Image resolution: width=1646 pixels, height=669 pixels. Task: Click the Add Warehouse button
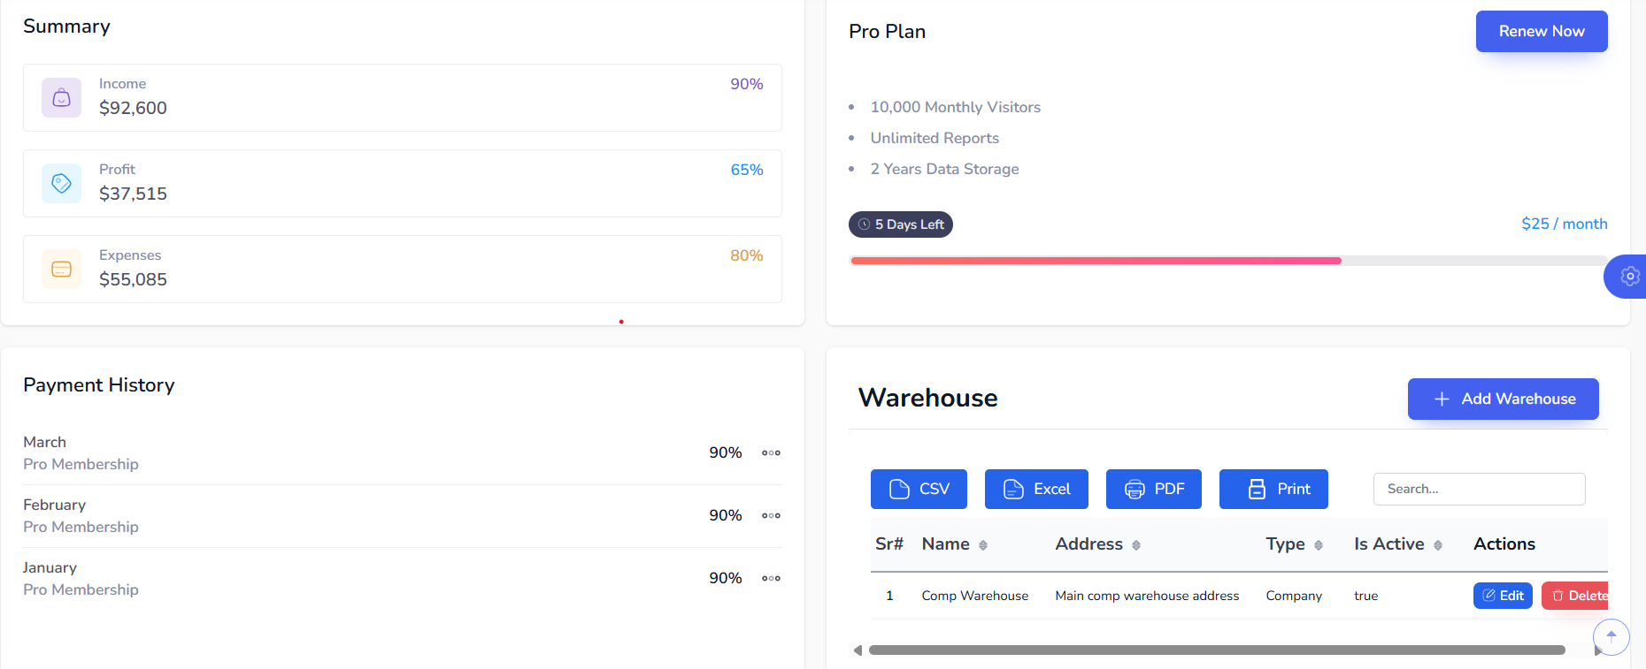(1503, 399)
